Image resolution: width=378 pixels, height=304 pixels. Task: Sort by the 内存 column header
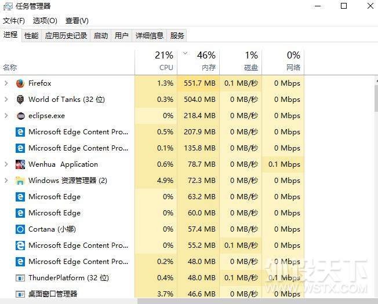(x=198, y=62)
